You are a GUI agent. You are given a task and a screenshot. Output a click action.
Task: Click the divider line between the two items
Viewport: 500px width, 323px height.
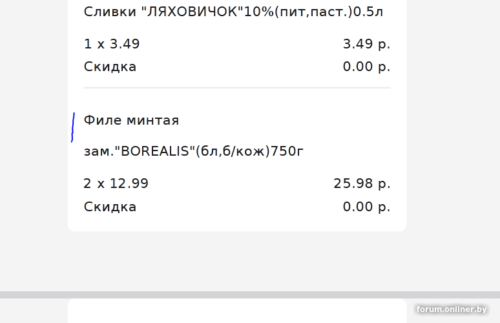point(237,87)
